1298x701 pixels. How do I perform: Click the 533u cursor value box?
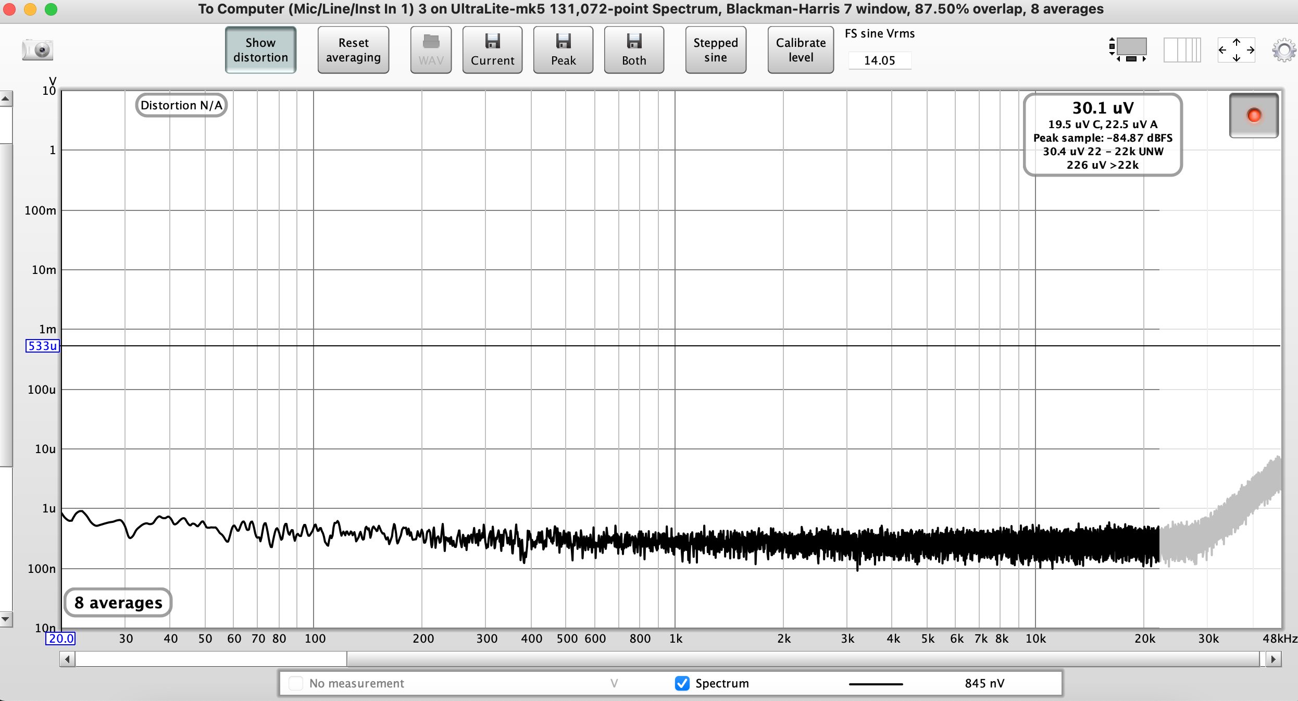43,346
